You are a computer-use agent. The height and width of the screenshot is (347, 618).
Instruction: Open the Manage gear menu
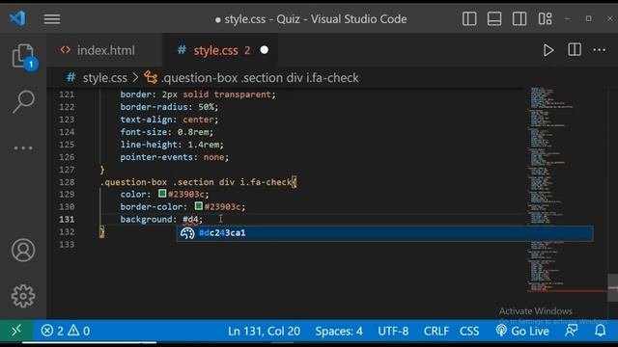pos(23,296)
